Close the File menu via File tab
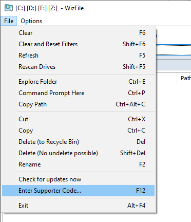 point(9,21)
